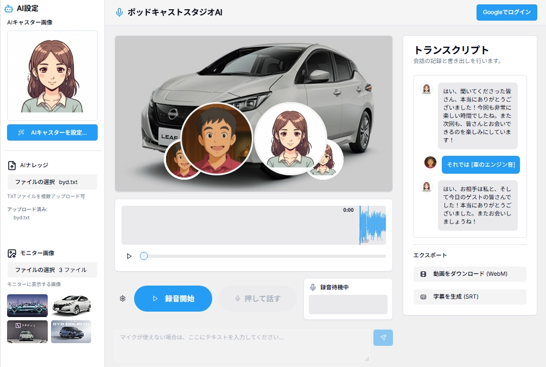Click the blue message それでは [車のエンジン音]
This screenshot has height=367, width=546.
click(x=481, y=164)
